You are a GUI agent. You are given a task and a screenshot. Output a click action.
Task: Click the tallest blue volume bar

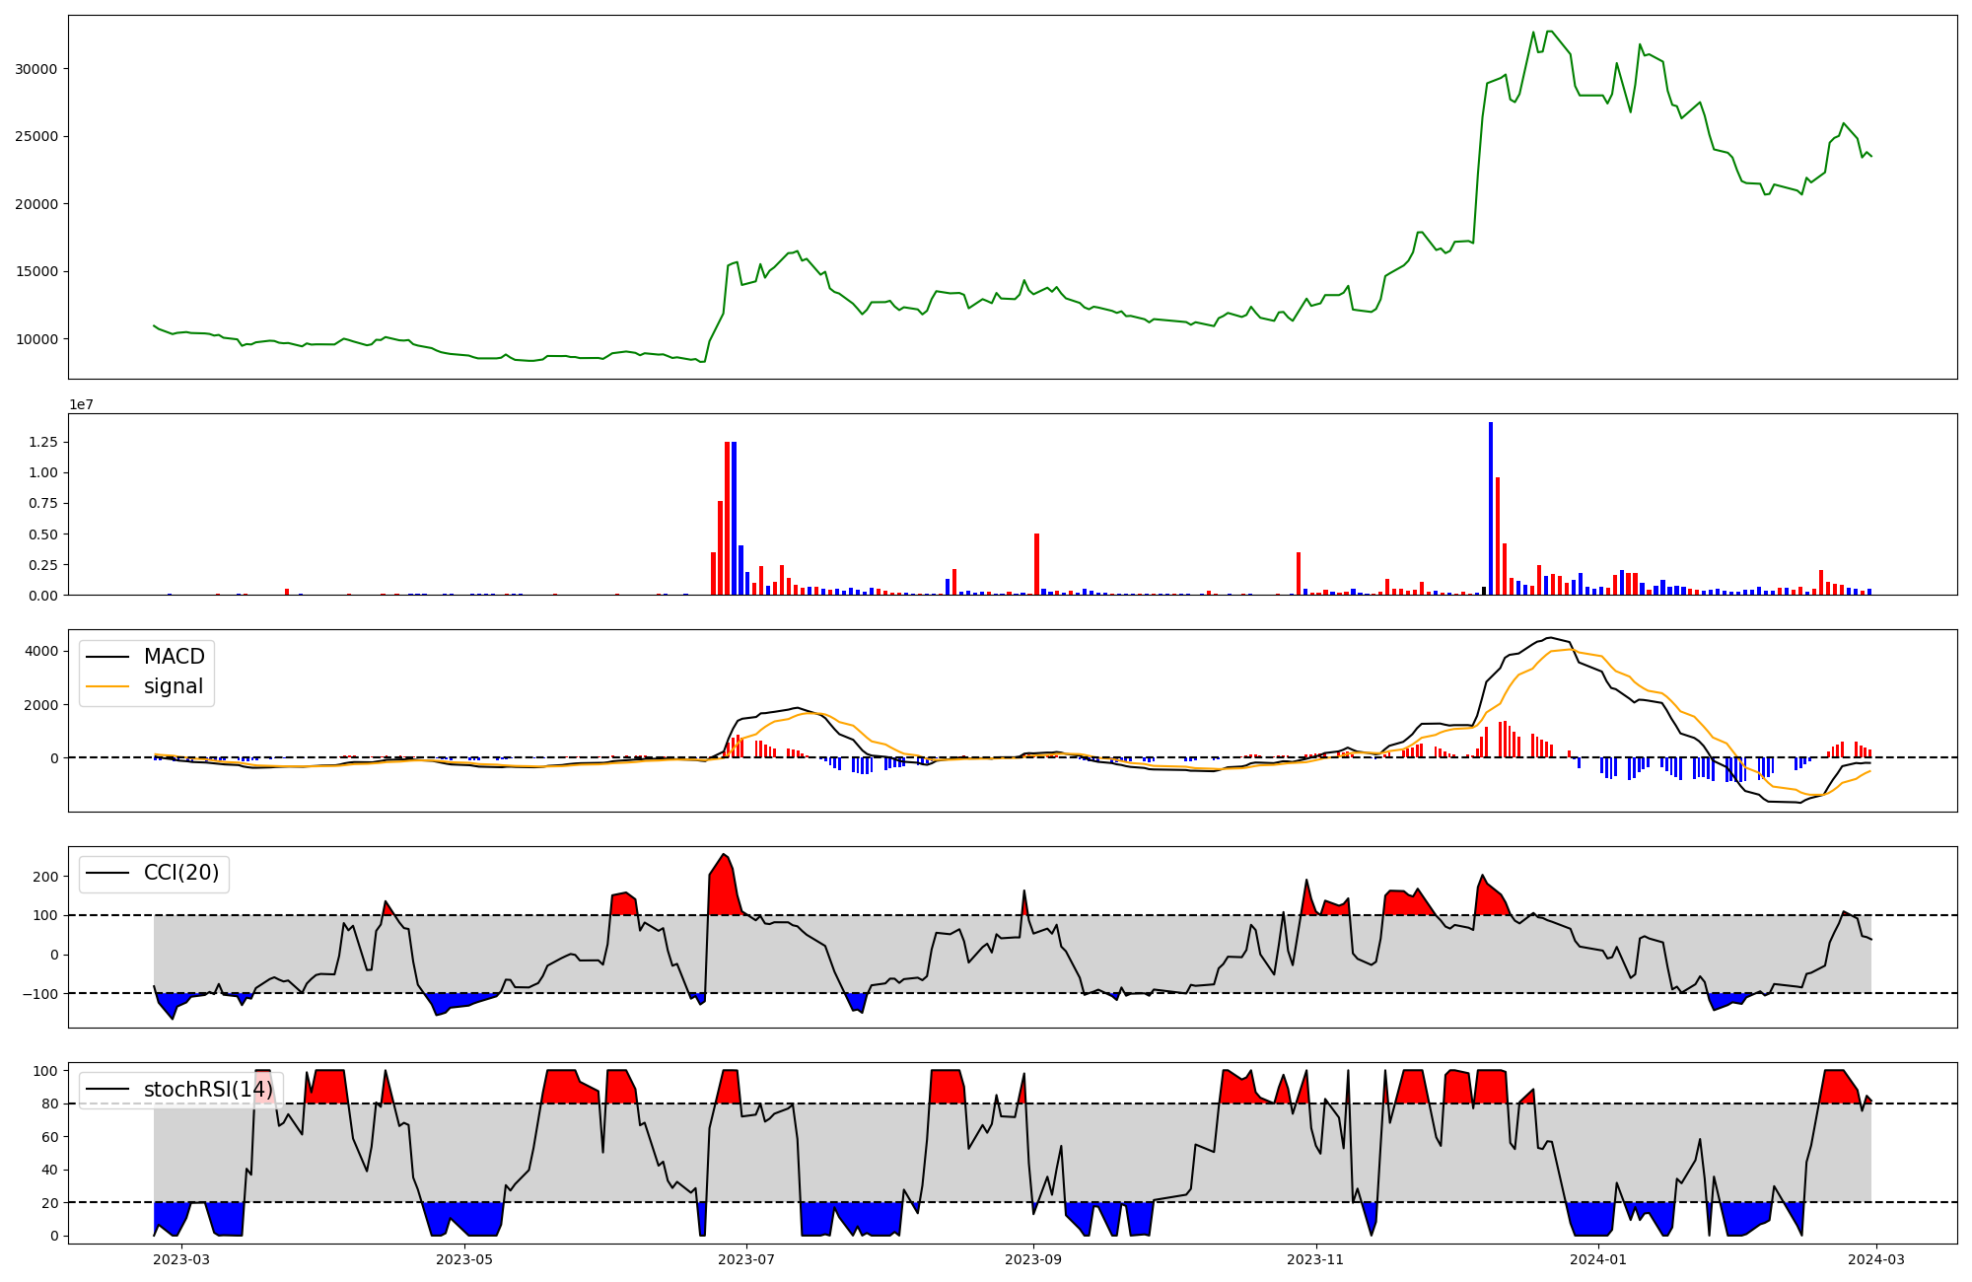(1491, 508)
